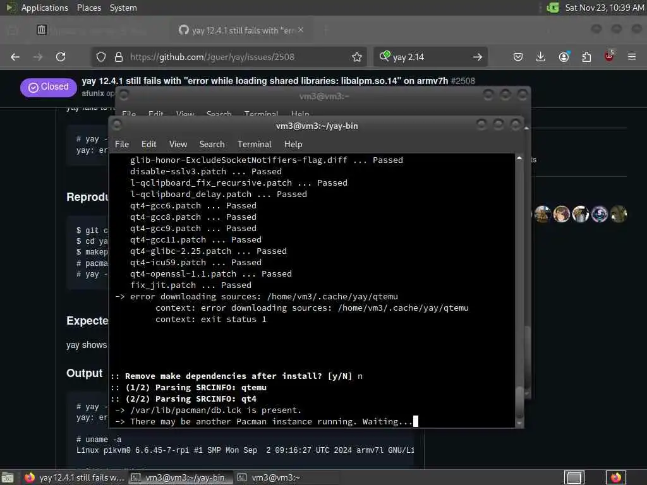The width and height of the screenshot is (647, 485).
Task: Open the File menu in yay-bin terminal
Action: (122, 145)
